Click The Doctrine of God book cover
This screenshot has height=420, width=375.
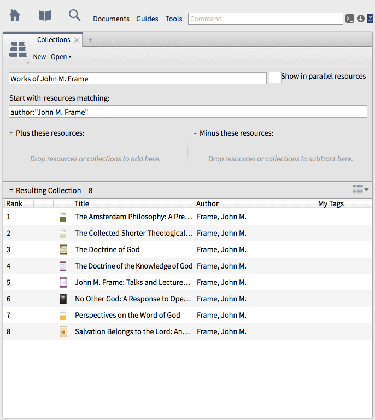click(x=63, y=250)
